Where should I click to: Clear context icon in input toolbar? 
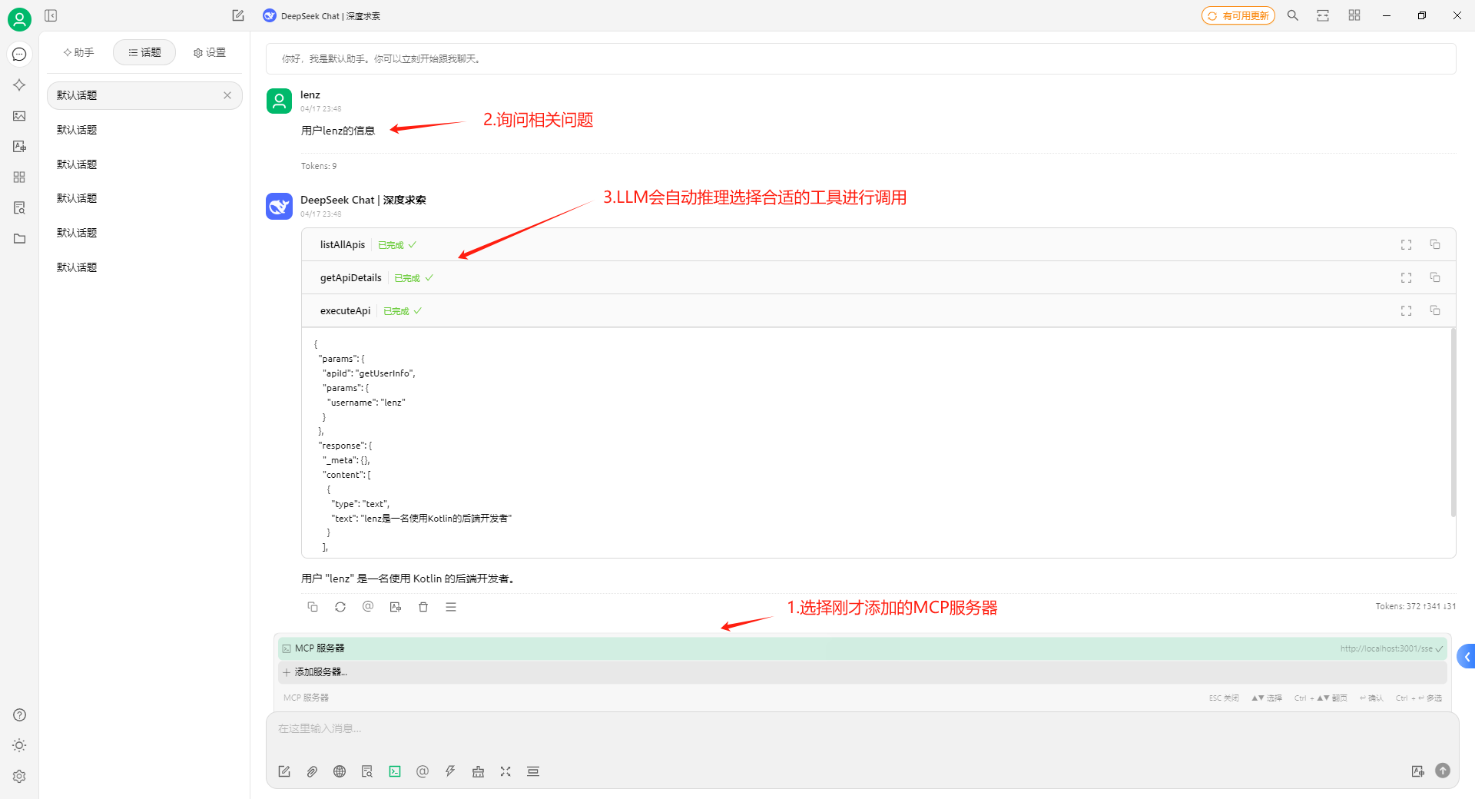(533, 771)
